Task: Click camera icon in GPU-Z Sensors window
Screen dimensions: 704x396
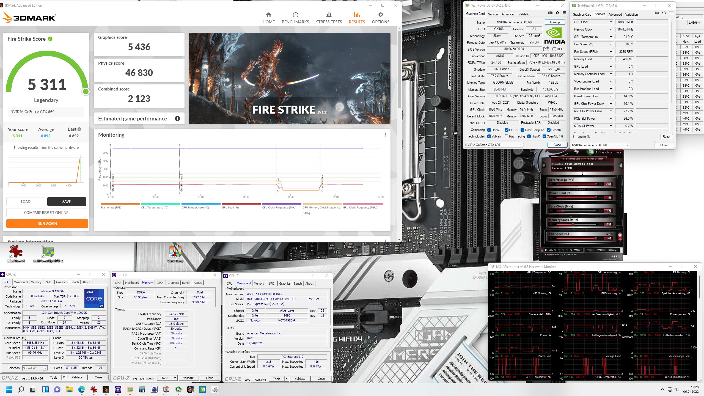Action: tap(657, 13)
